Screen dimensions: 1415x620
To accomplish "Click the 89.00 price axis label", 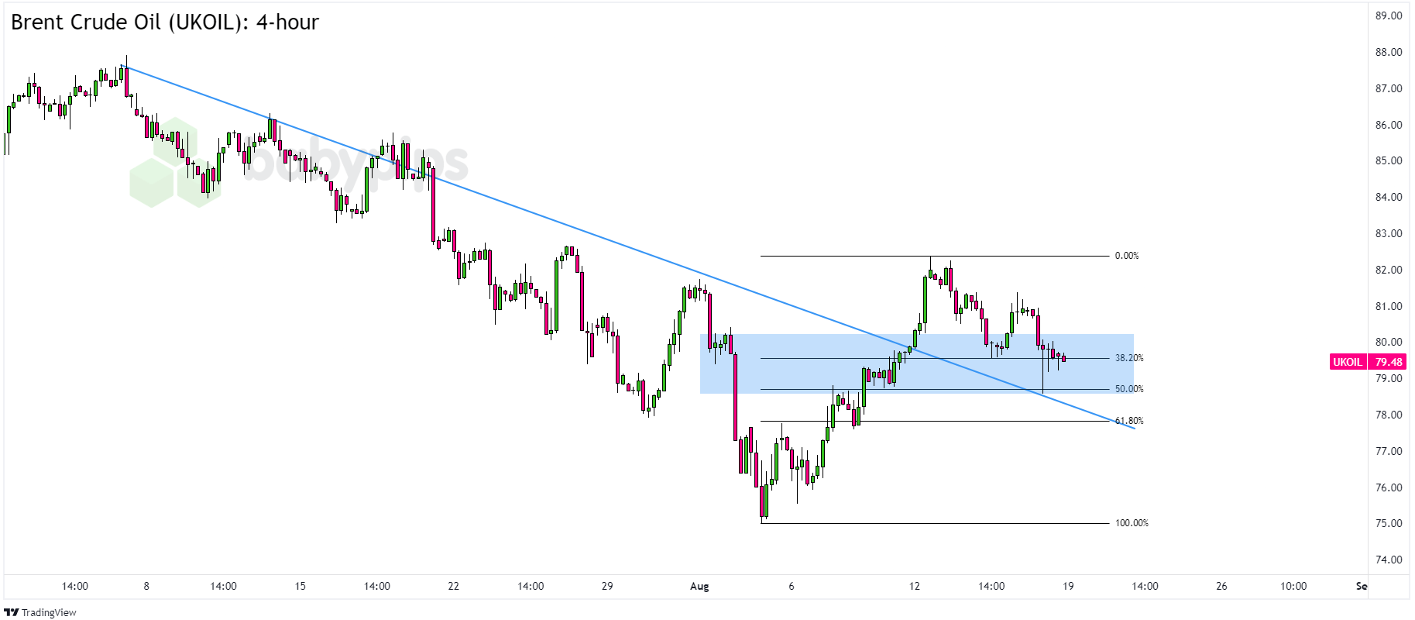I will 1389,15.
